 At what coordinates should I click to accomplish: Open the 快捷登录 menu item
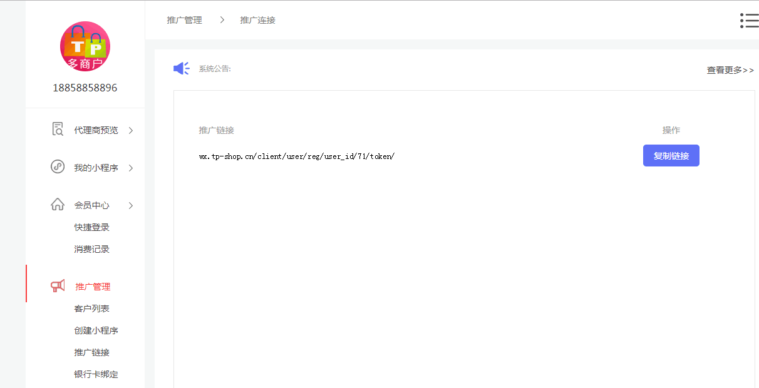click(91, 227)
